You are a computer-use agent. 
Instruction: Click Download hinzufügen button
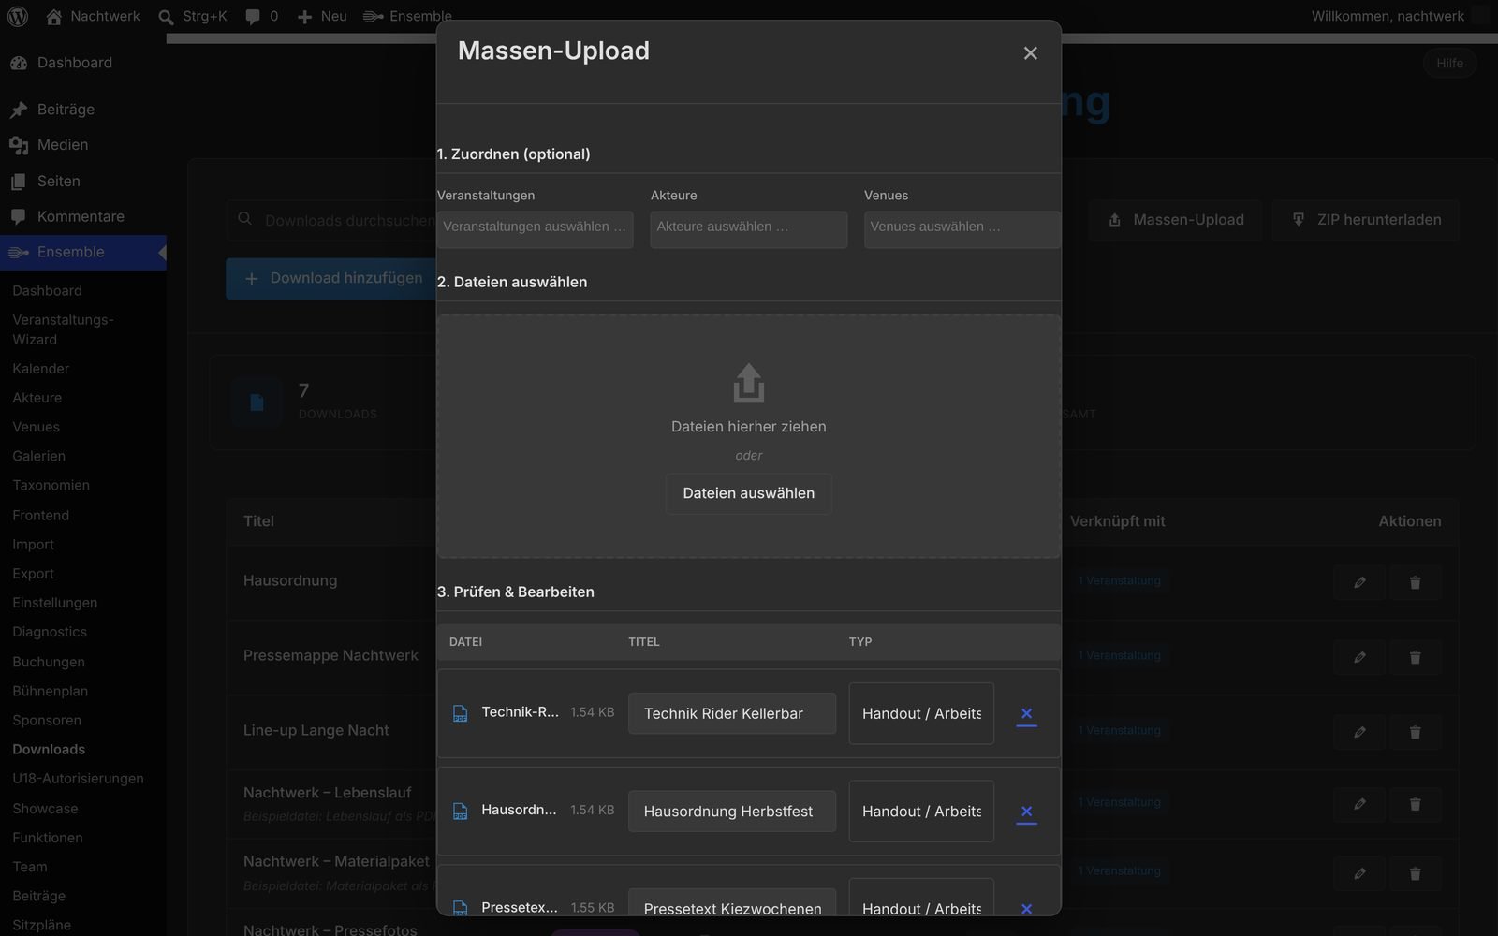pos(331,279)
